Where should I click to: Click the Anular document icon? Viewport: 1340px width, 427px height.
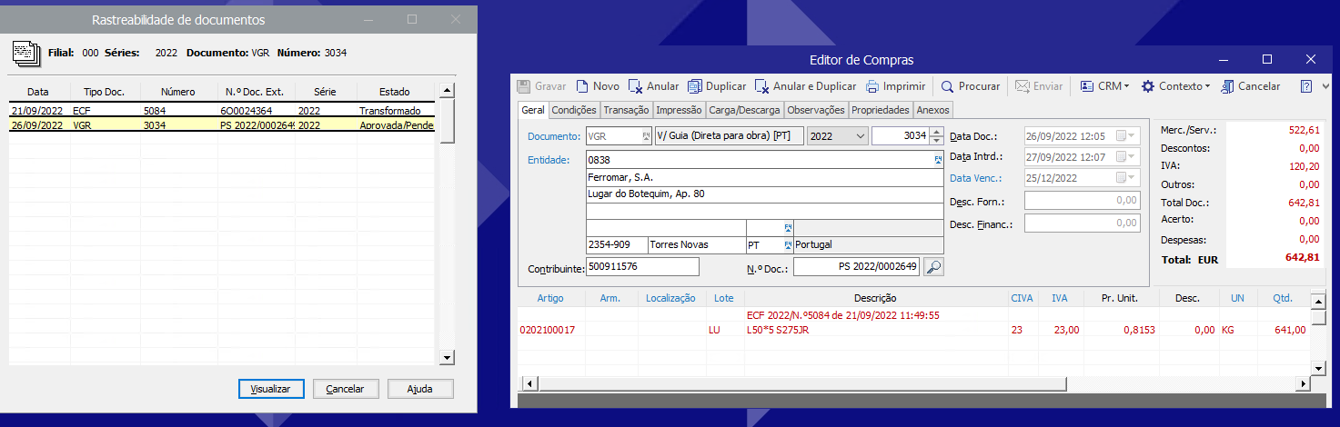(636, 86)
